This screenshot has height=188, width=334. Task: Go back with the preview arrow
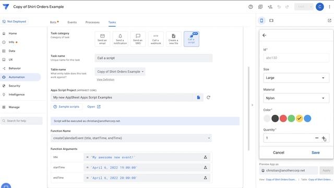point(265,35)
